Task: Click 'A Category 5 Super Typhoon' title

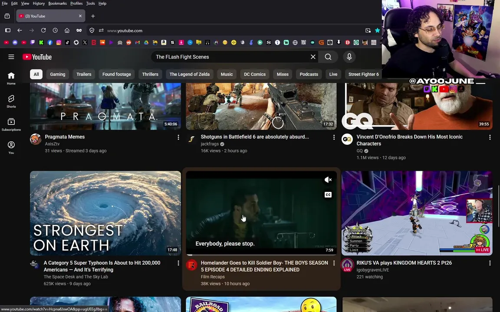Action: pos(102,266)
